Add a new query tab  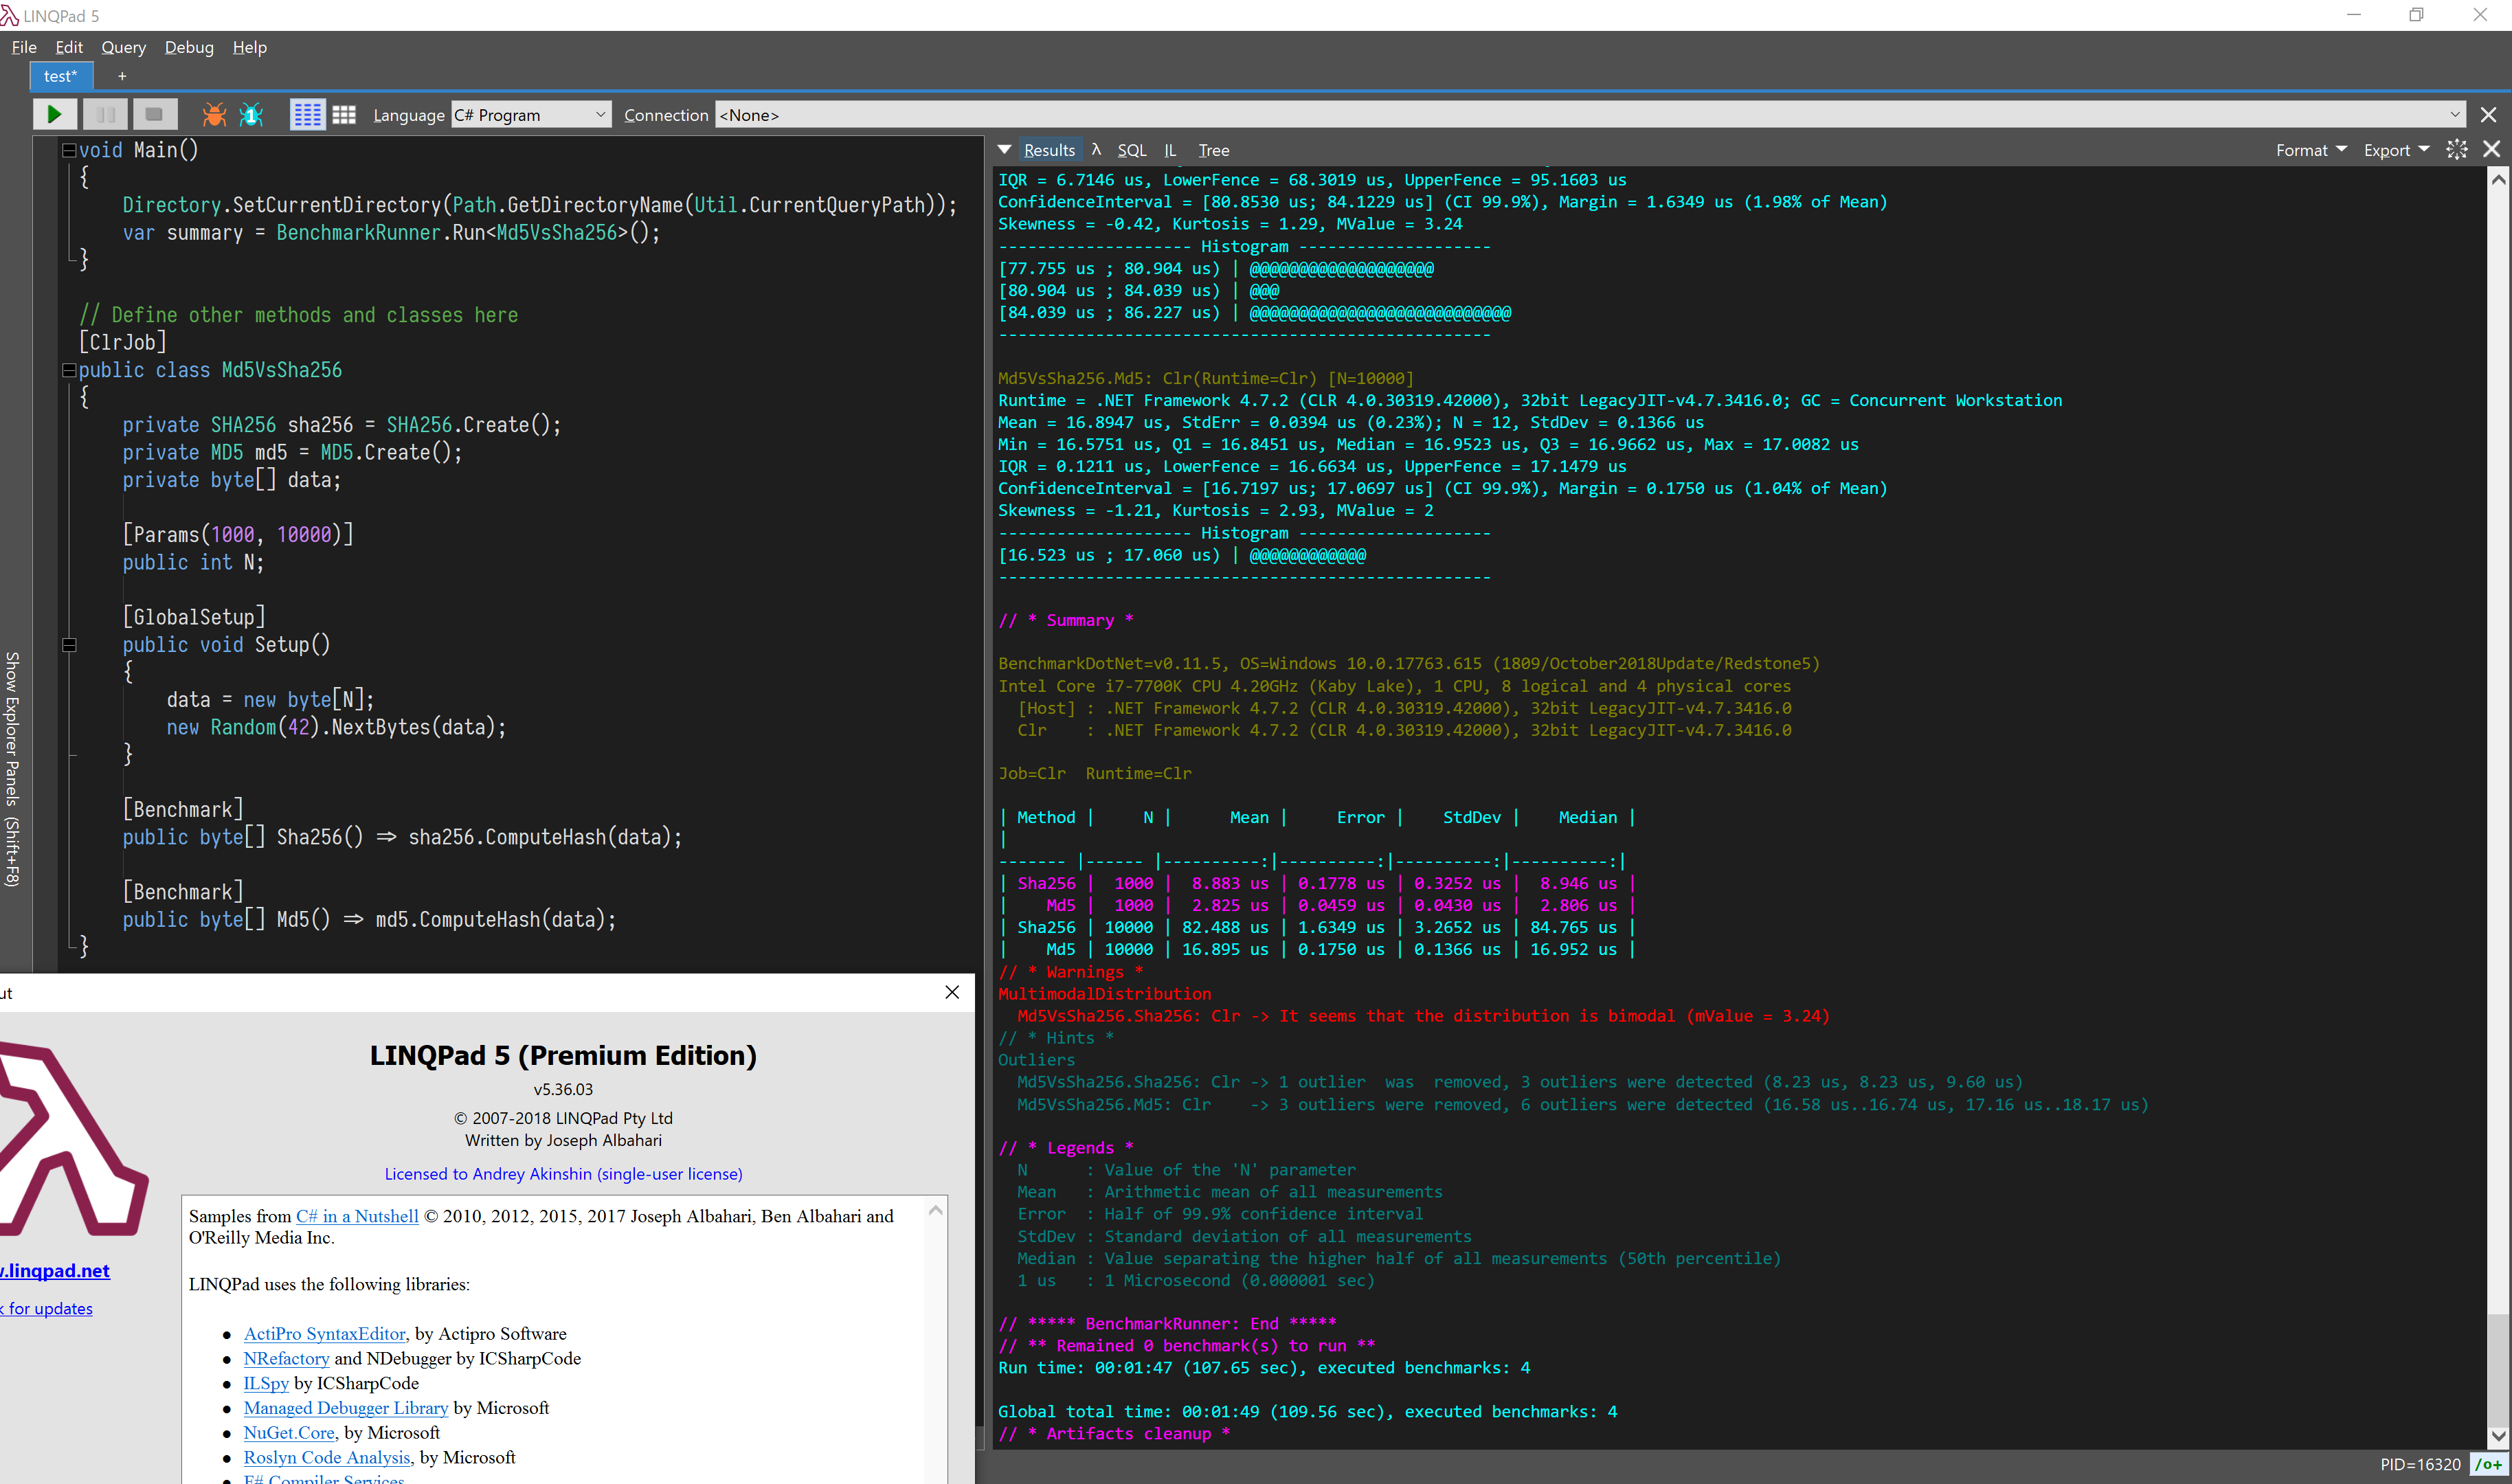tap(122, 76)
